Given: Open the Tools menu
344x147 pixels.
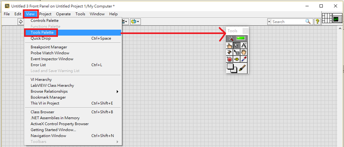Looking at the screenshot, I should (x=80, y=14).
